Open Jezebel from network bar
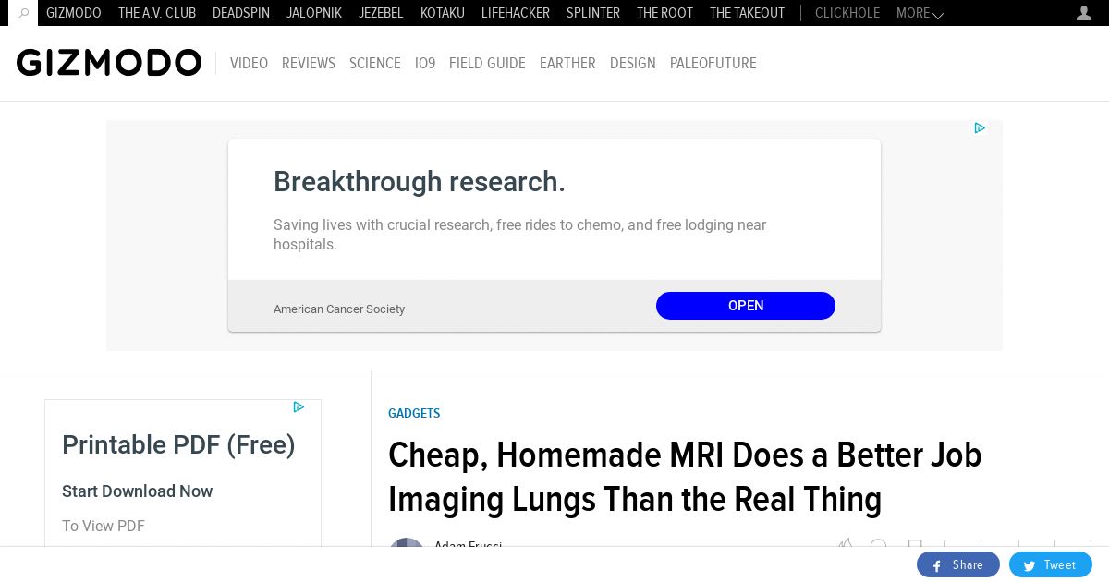 click(381, 13)
